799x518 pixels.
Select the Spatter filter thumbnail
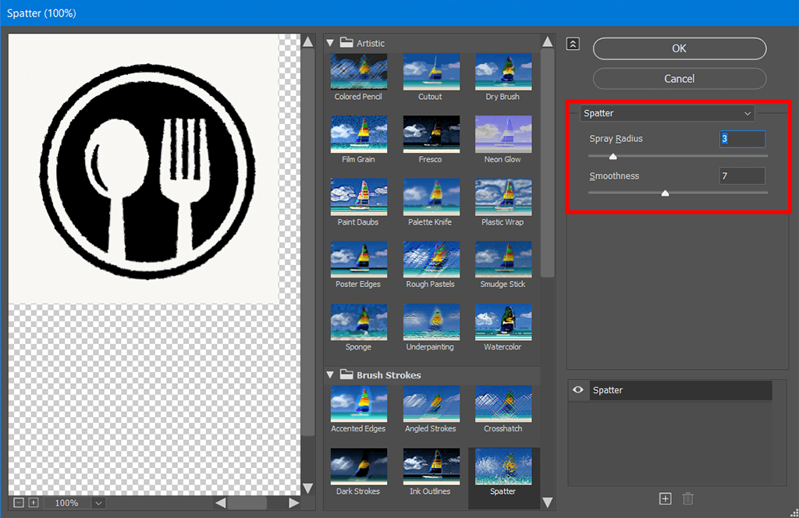(503, 467)
